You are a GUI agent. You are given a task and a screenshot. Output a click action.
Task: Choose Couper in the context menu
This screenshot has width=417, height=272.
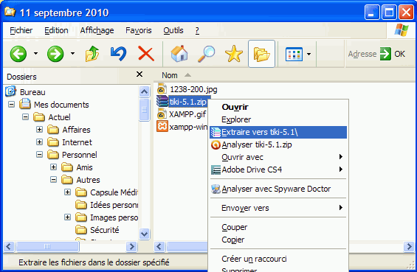pos(278,227)
